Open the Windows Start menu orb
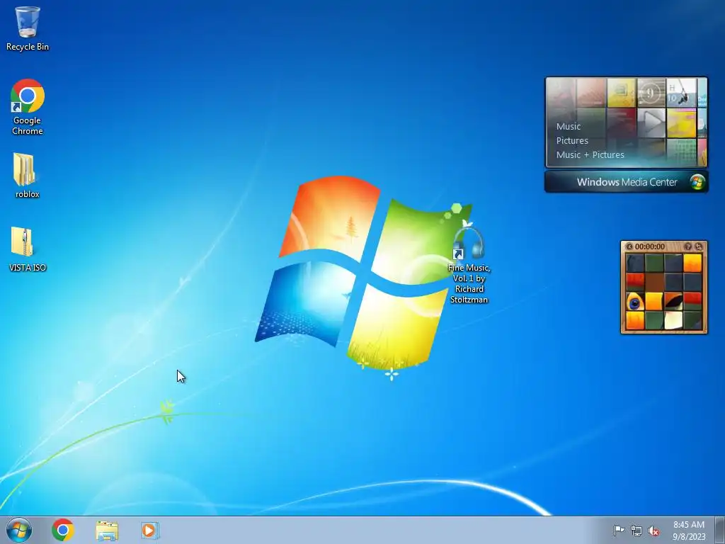 (19, 530)
